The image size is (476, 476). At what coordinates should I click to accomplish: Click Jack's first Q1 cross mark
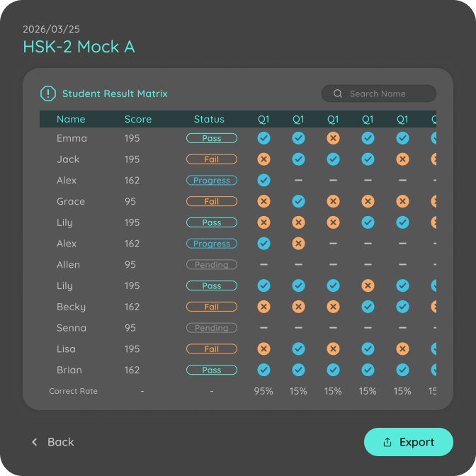(263, 159)
